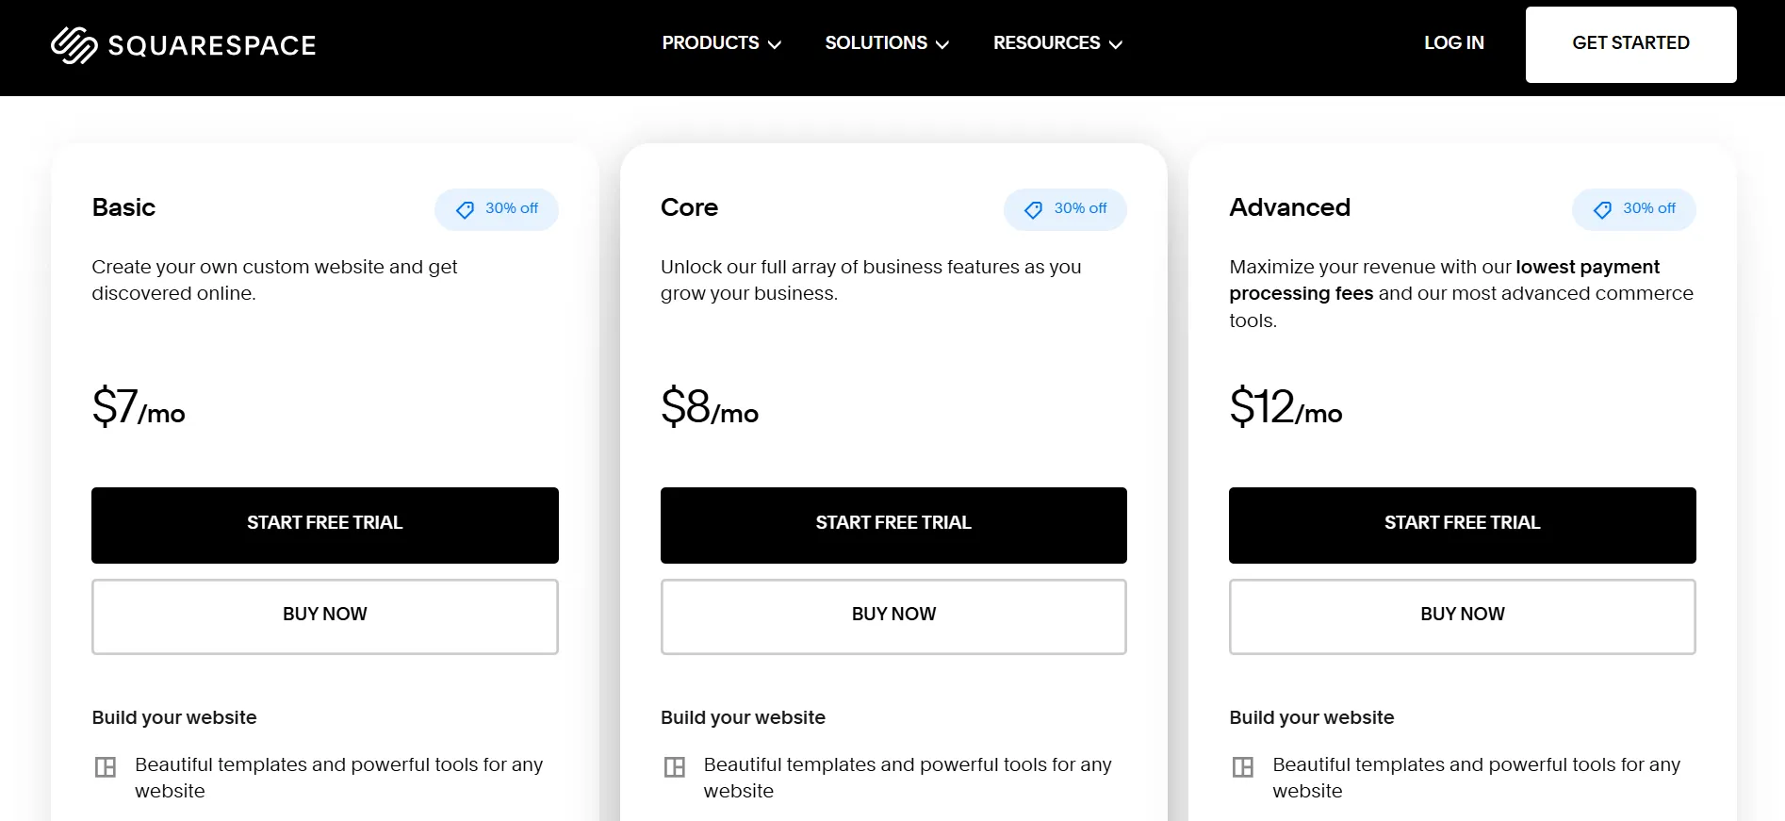Viewport: 1785px width, 821px height.
Task: Click the GET STARTED button
Action: coord(1631,44)
